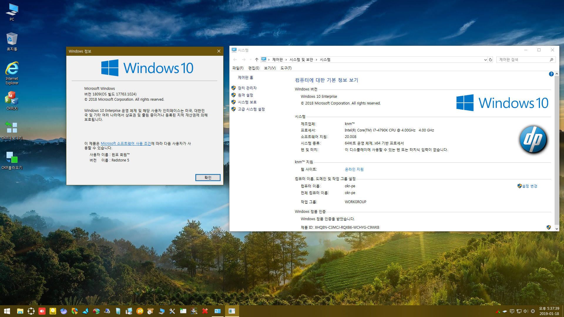
Task: Open the 도구(T) menu
Action: pos(286,68)
